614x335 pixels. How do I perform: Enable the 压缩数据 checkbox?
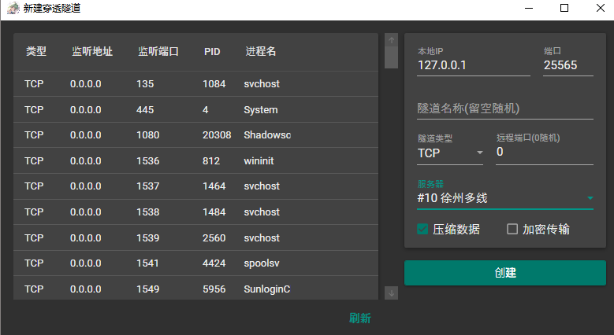[x=422, y=229]
